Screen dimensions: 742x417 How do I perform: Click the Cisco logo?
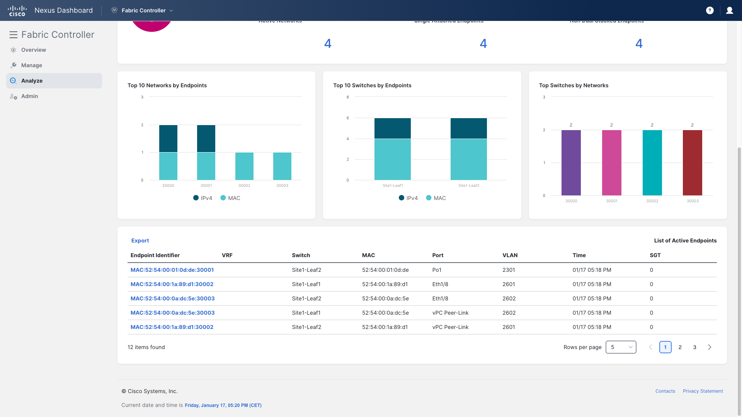[17, 10]
